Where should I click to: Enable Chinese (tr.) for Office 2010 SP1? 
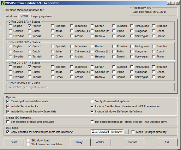pos(92,72)
